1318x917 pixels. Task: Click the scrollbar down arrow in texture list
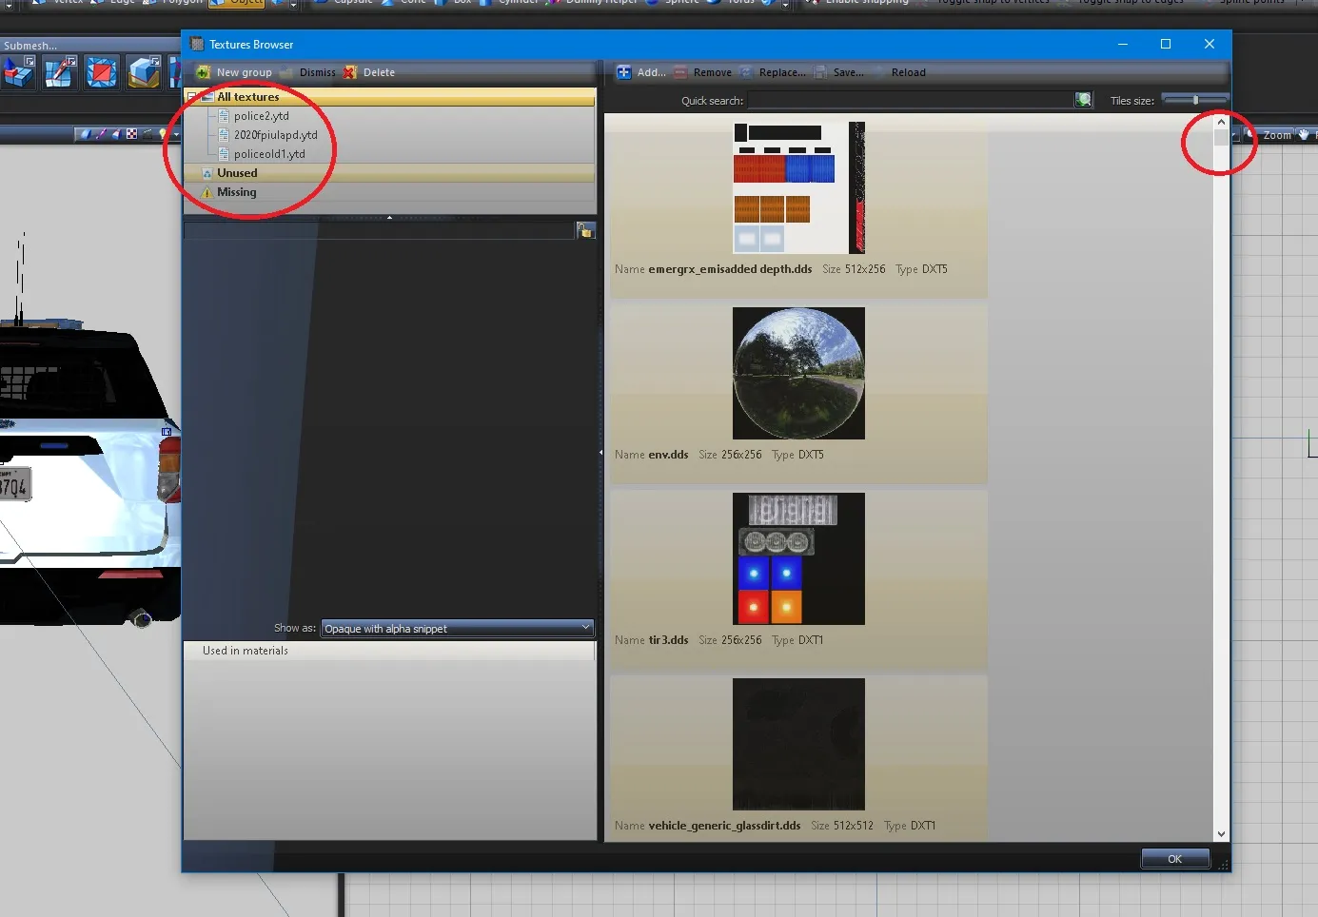coord(1221,834)
